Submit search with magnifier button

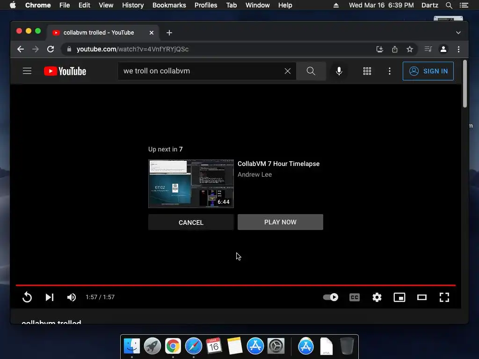coord(311,71)
